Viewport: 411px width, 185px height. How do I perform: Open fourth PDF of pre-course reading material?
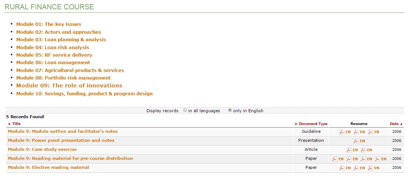coord(378,159)
